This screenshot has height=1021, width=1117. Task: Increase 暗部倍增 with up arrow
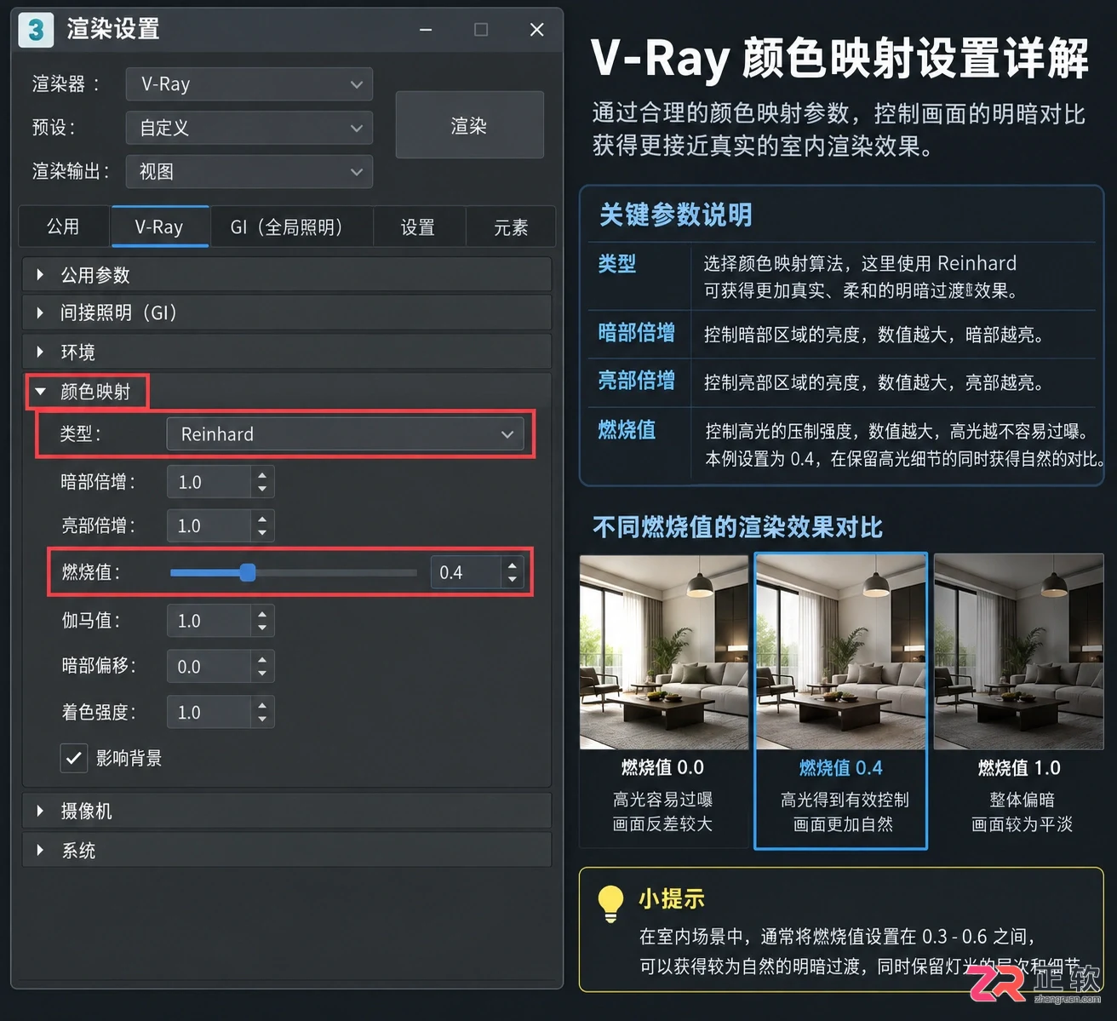262,474
